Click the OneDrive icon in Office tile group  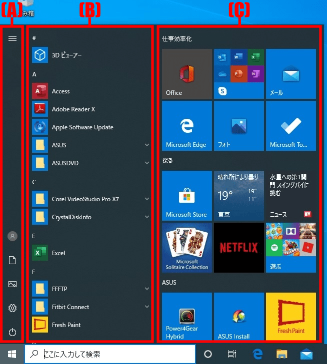click(222, 74)
